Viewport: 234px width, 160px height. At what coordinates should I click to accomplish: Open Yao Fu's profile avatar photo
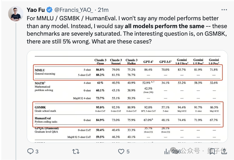(15, 13)
